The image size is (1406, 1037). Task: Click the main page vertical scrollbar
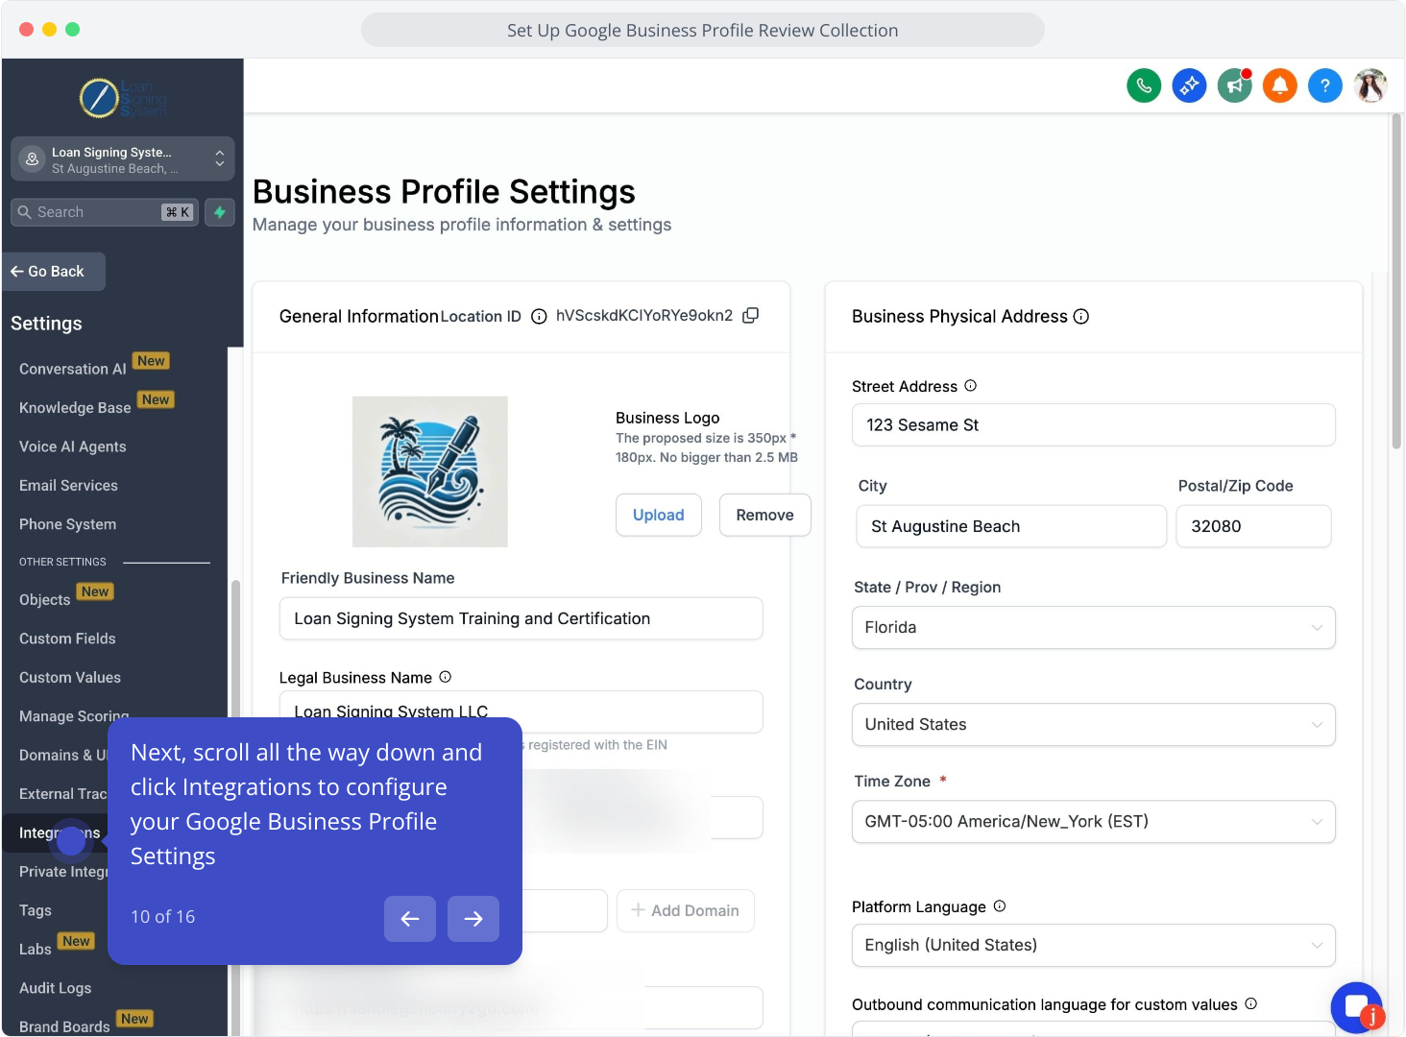coord(1396,281)
